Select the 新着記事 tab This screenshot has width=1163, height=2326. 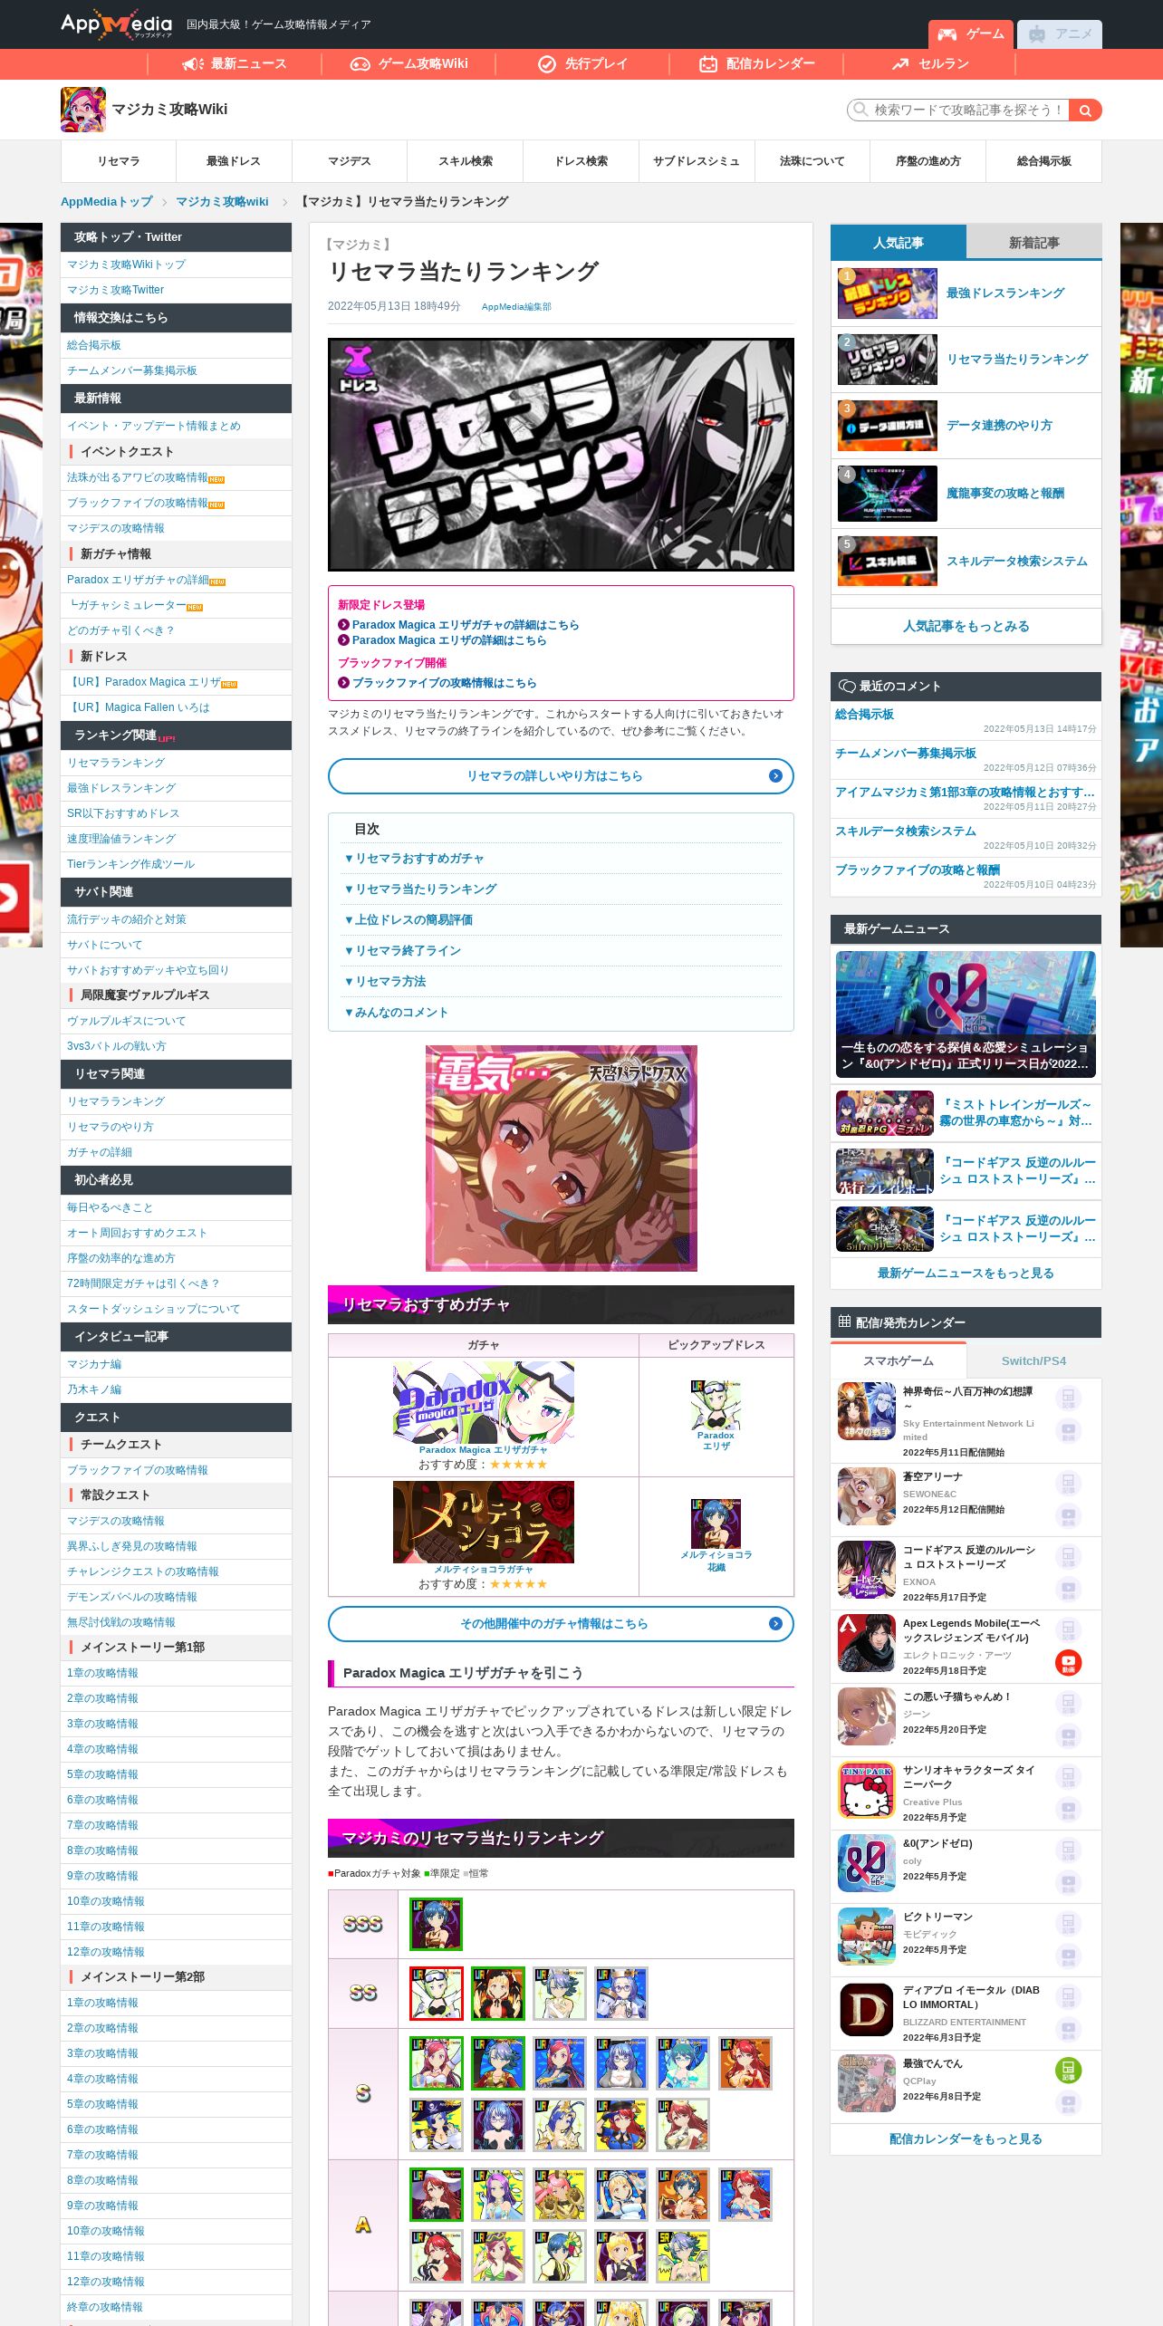point(1034,242)
